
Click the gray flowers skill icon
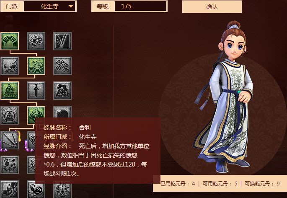10,165
